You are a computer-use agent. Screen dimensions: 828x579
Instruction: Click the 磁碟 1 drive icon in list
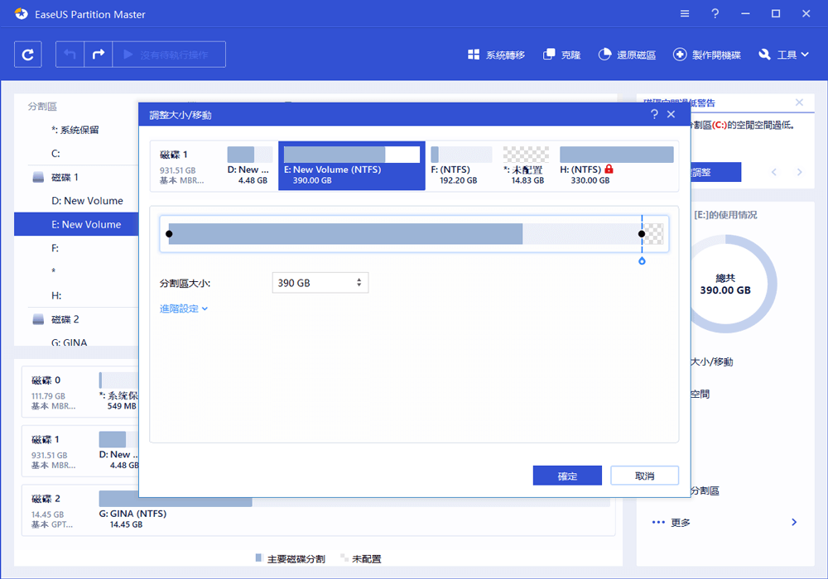pos(38,177)
